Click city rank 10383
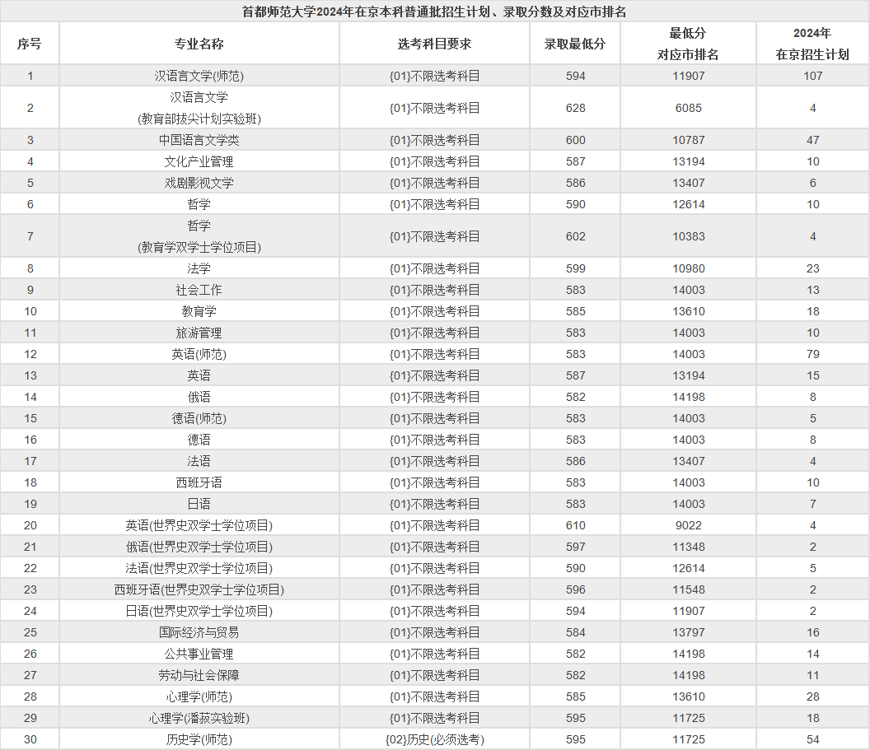The width and height of the screenshot is (870, 750). pos(689,237)
